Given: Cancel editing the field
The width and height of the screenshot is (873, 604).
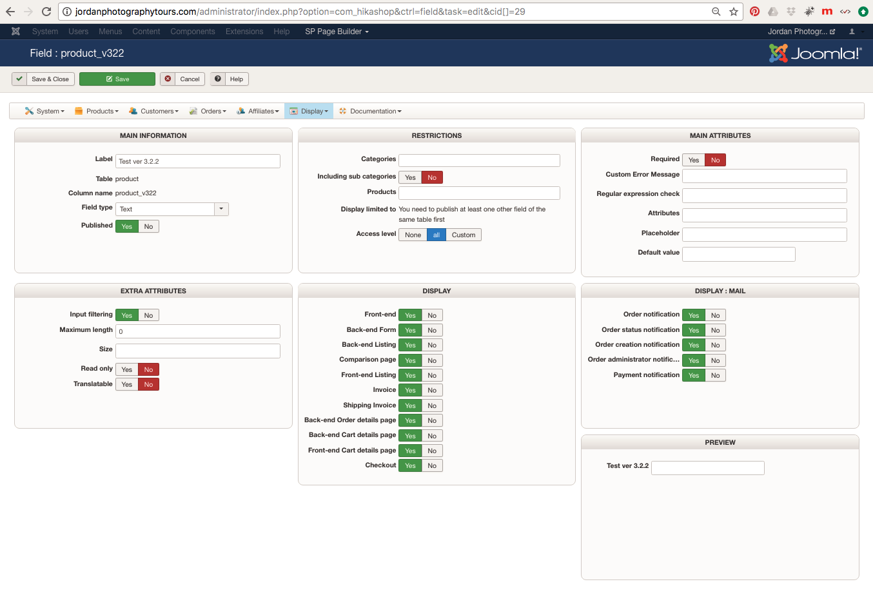Looking at the screenshot, I should (182, 79).
